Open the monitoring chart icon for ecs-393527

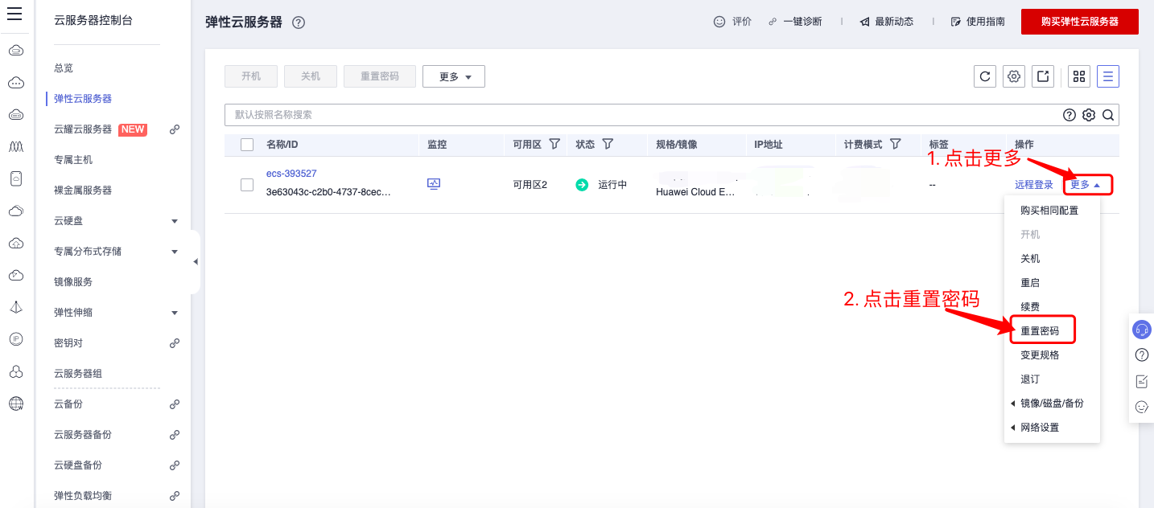click(x=434, y=184)
